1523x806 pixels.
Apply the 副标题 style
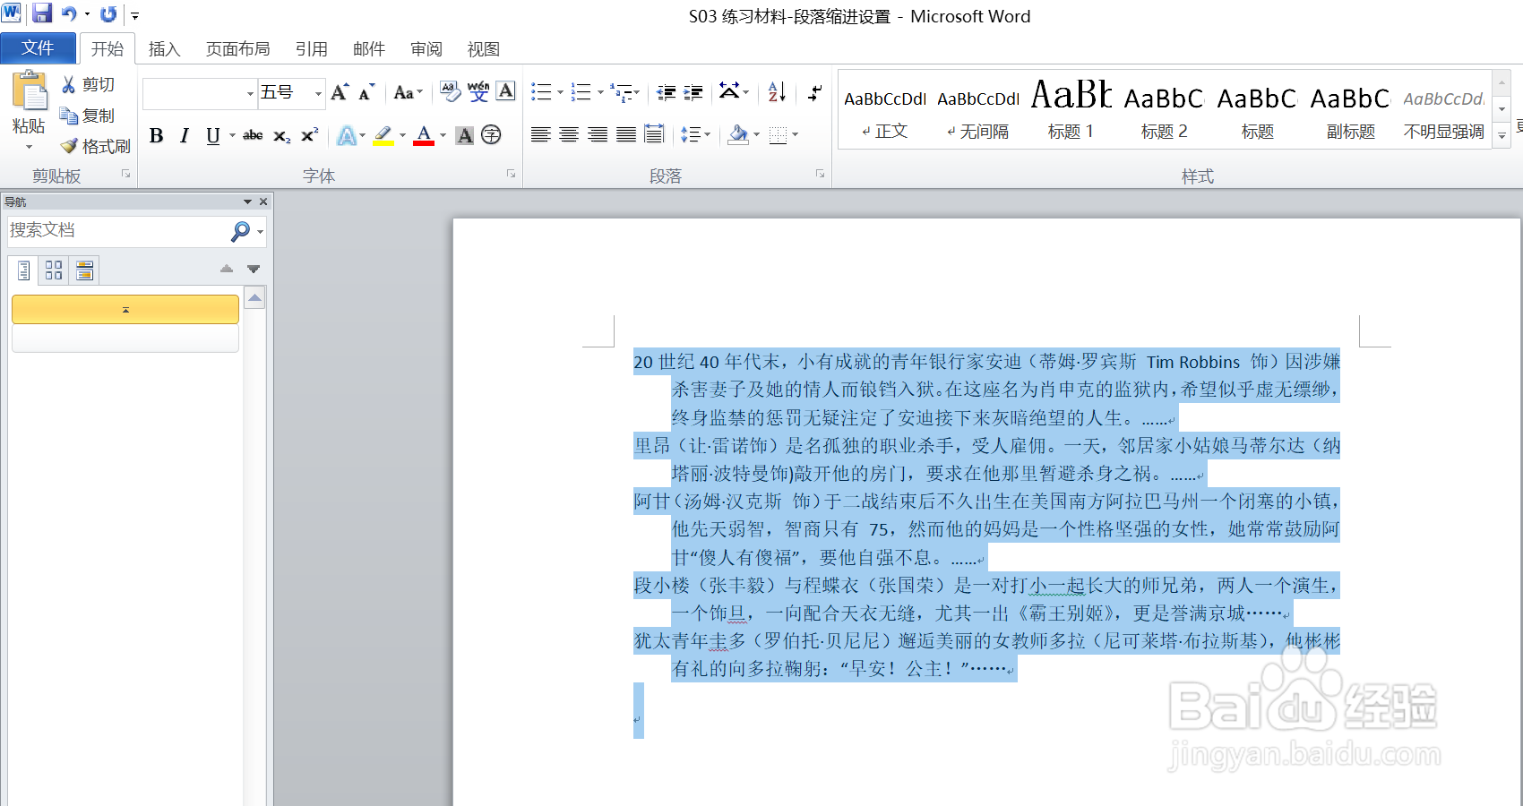(1351, 110)
